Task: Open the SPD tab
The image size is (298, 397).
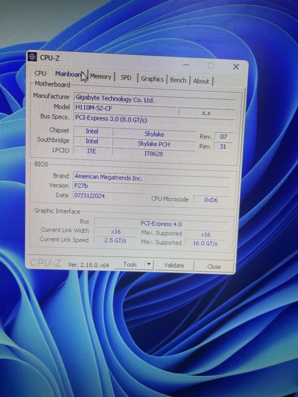Action: (x=126, y=78)
